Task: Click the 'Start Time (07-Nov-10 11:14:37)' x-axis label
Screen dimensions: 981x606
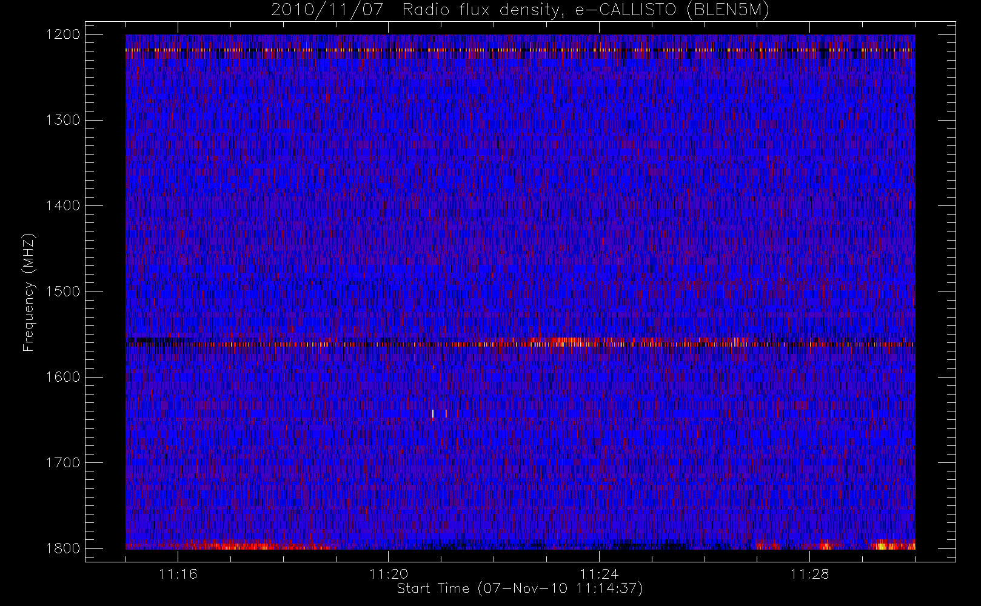Action: click(520, 588)
